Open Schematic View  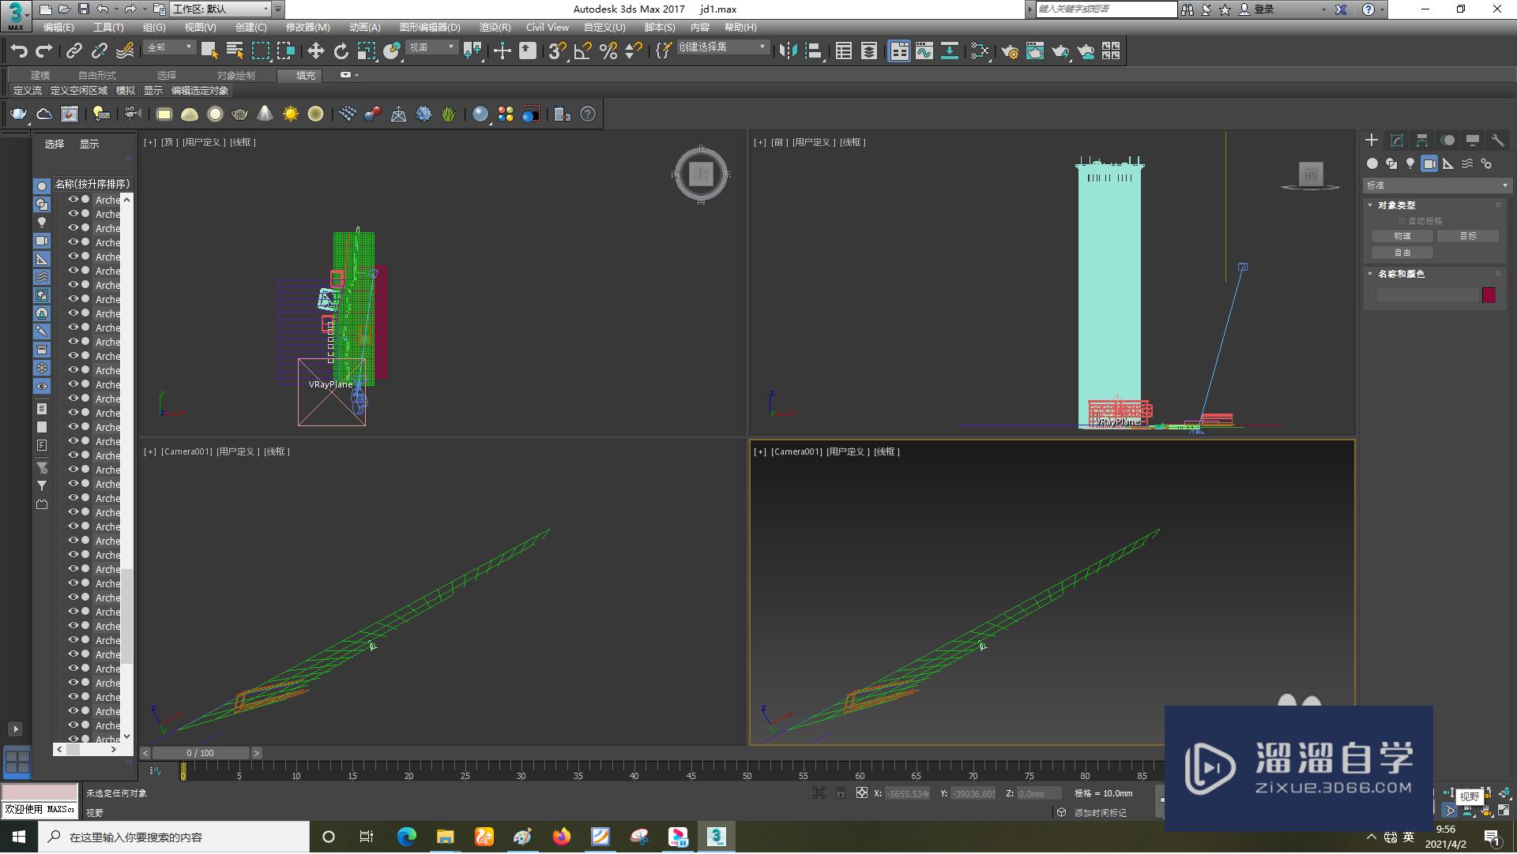[950, 51]
